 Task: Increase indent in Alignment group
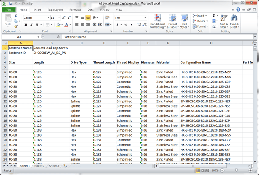[100, 25]
